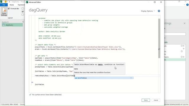The height and width of the screenshot is (106, 189).
Task: Click the Excel icon on Advanced Editor title bar
Action: [27, 2]
